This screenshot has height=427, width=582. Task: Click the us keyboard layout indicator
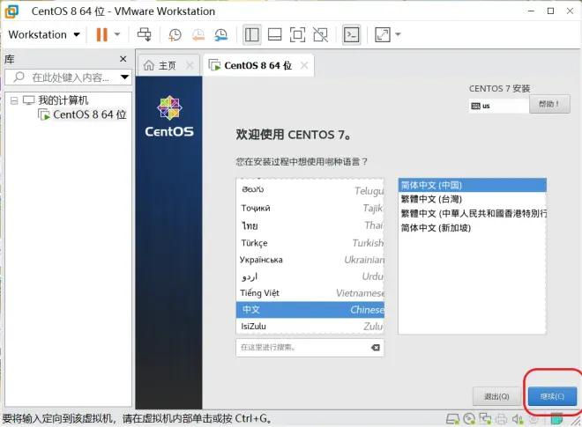[x=498, y=106]
